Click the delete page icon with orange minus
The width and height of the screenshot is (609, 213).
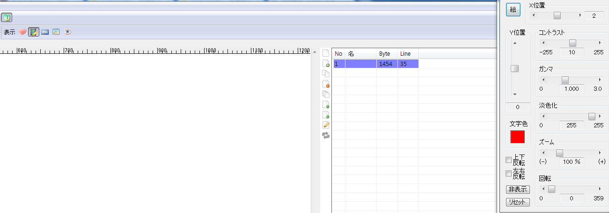326,84
